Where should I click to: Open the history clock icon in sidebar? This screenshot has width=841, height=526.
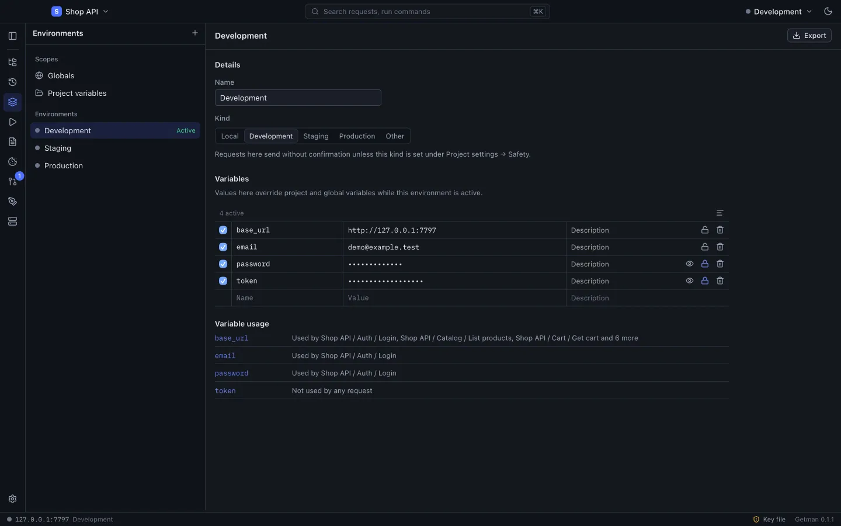tap(12, 82)
